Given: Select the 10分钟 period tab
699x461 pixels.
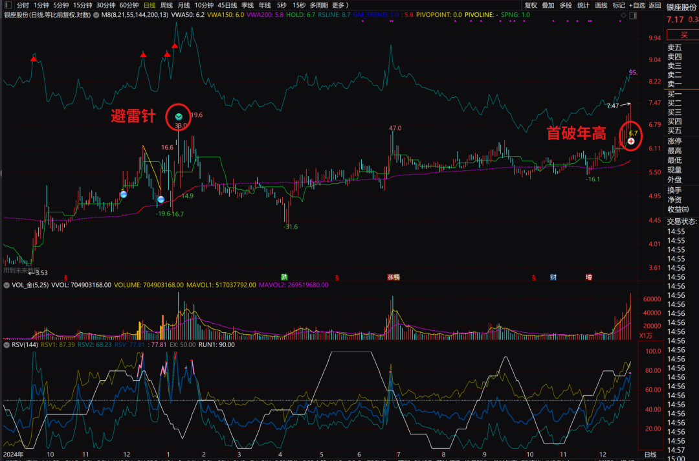Looking at the screenshot, I should 204,5.
